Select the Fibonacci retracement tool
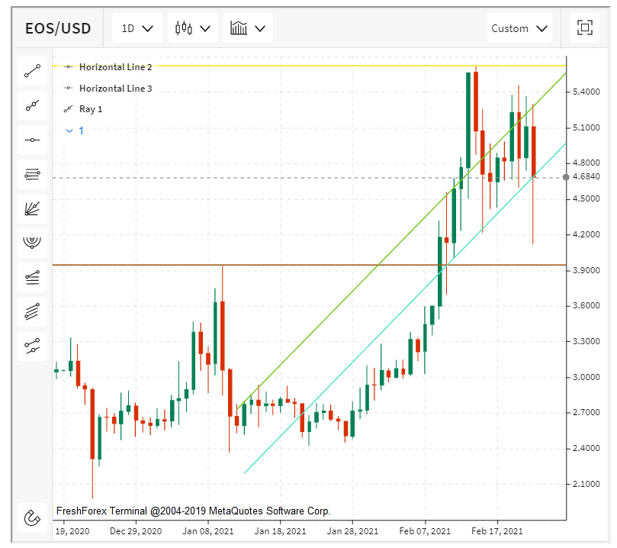The width and height of the screenshot is (617, 548). 32,175
